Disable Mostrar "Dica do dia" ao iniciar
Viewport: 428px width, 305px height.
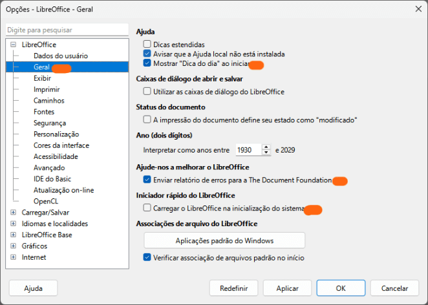(147, 63)
